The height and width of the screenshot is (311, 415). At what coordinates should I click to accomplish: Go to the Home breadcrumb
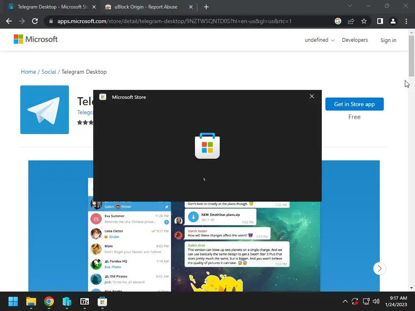28,72
